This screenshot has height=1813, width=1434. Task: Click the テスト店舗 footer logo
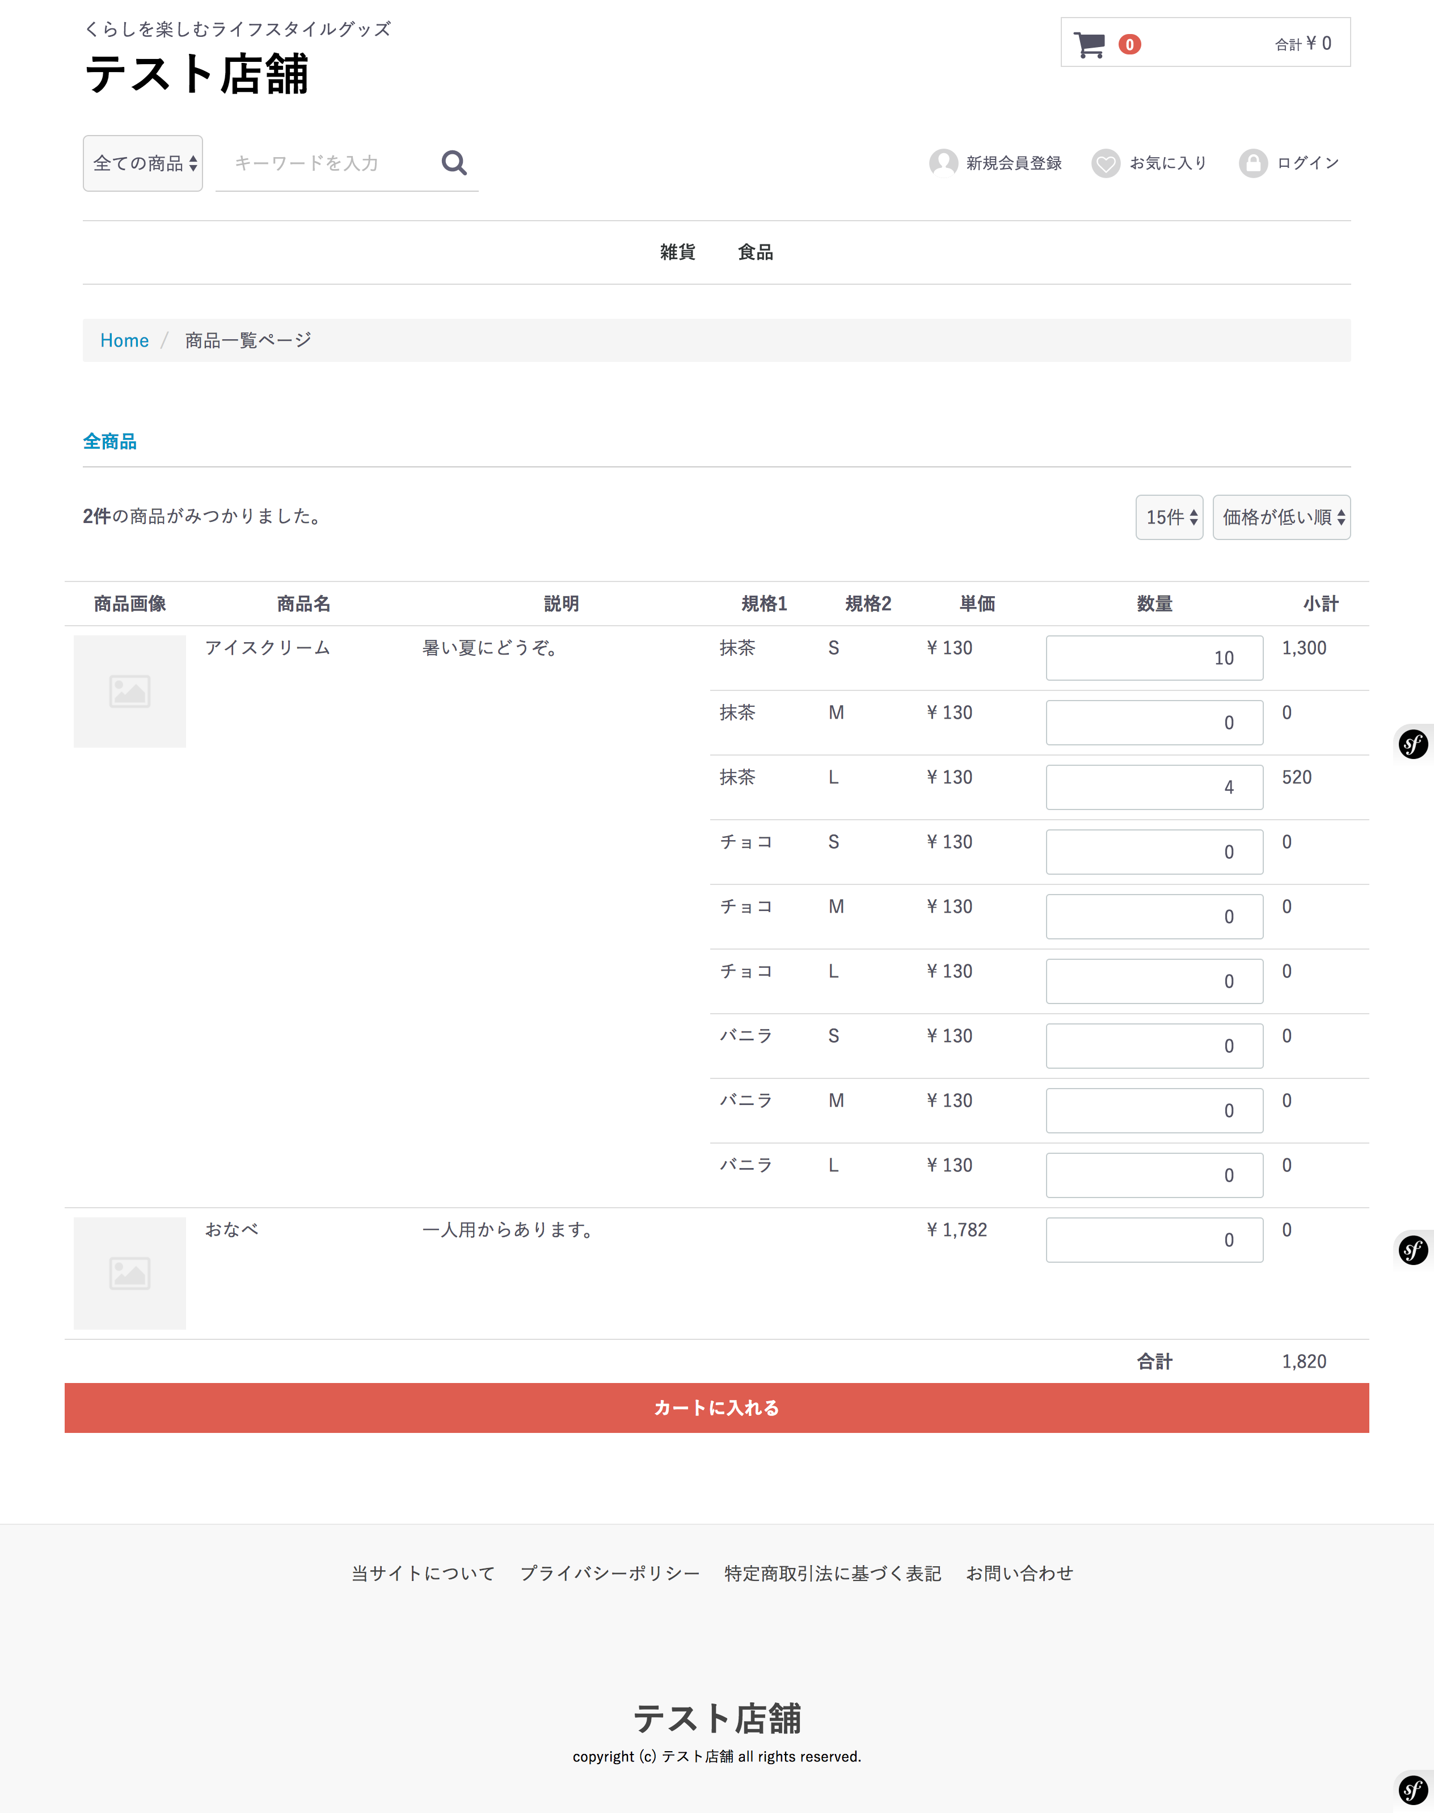(x=717, y=1718)
